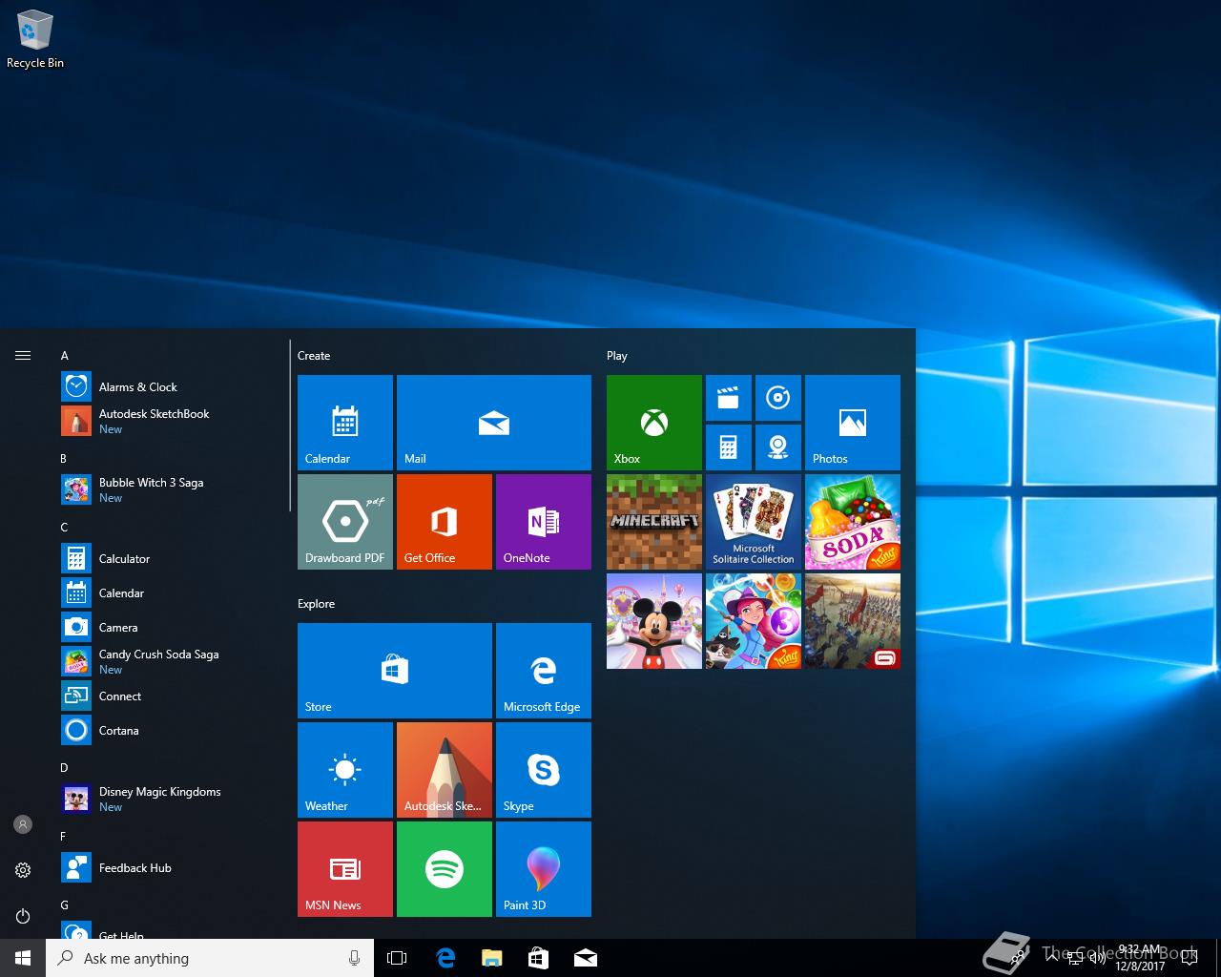
Task: Open Candy Crush Soda Saga in app list
Action: point(172,661)
